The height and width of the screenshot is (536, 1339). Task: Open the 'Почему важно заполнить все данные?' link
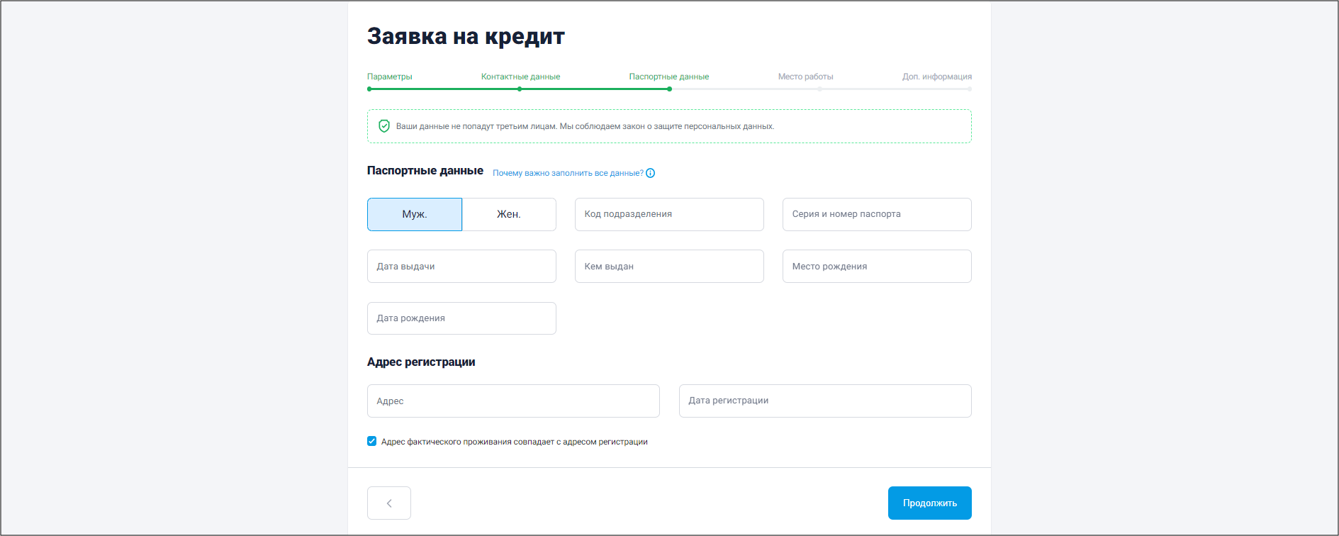click(x=568, y=173)
